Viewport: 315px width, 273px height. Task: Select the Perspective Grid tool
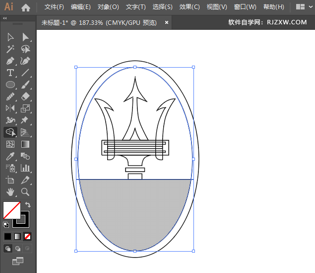click(x=25, y=132)
